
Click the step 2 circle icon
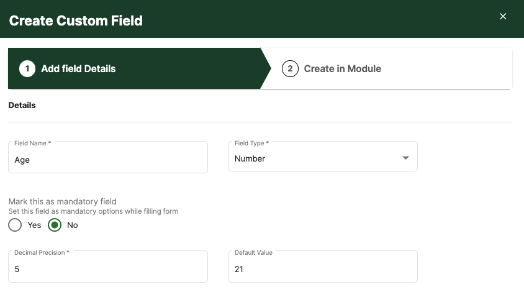290,68
